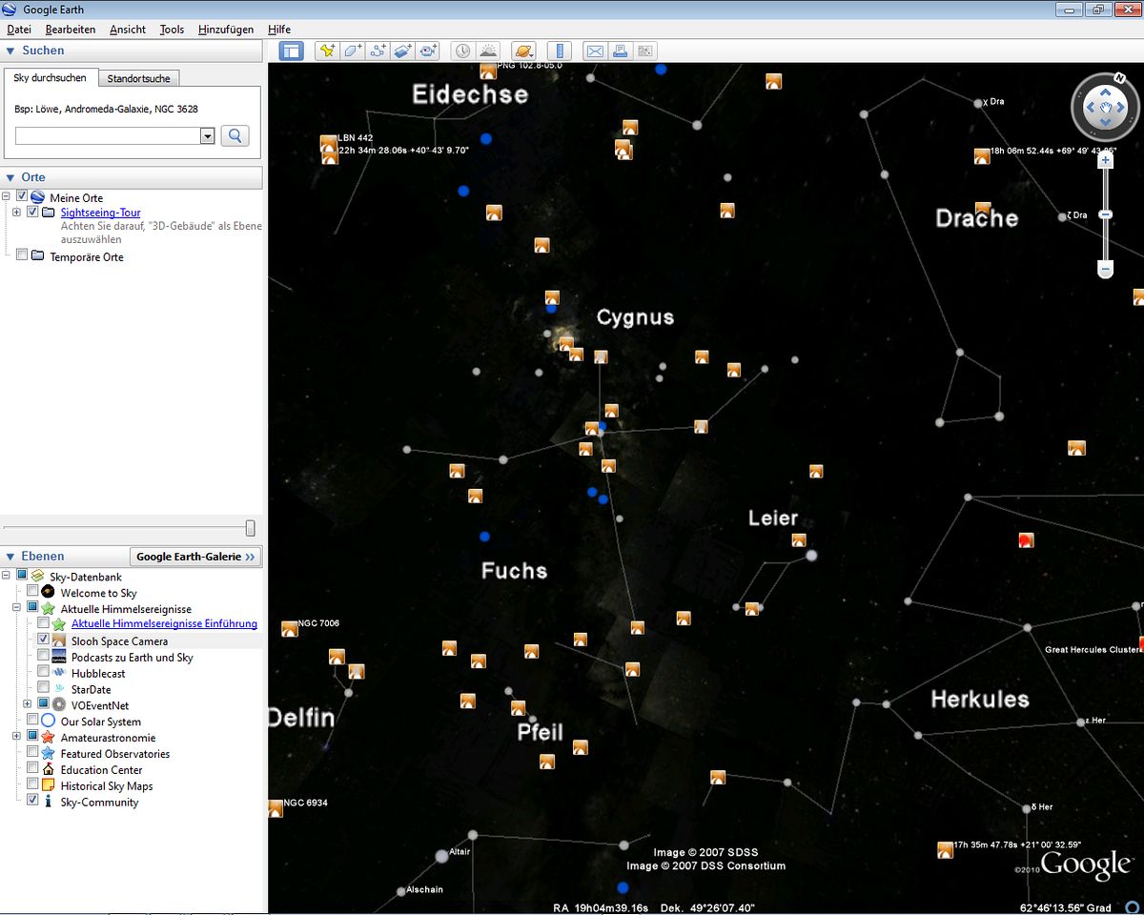Viewport: 1144px width, 915px height.
Task: Disable the Slooh Space Camera layer
Action: click(x=41, y=640)
